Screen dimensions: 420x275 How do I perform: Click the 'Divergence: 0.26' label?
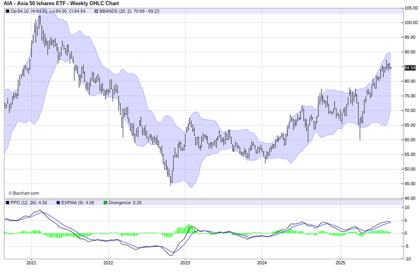(x=125, y=203)
